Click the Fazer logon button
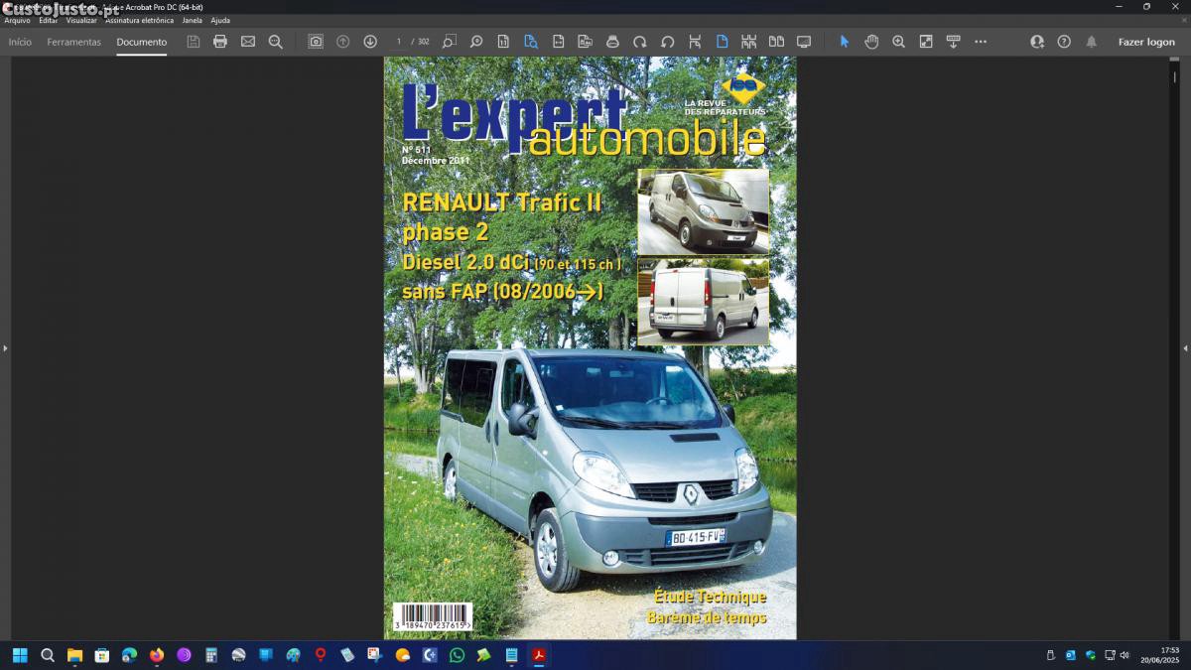This screenshot has width=1191, height=670. tap(1146, 42)
